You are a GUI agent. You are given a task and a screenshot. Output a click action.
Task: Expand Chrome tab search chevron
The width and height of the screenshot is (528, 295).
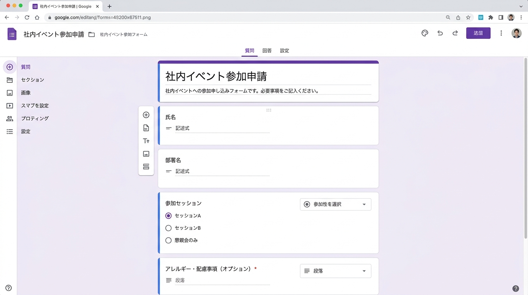[521, 7]
